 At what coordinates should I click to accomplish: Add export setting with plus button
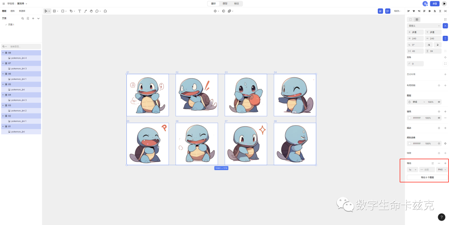pos(445,163)
